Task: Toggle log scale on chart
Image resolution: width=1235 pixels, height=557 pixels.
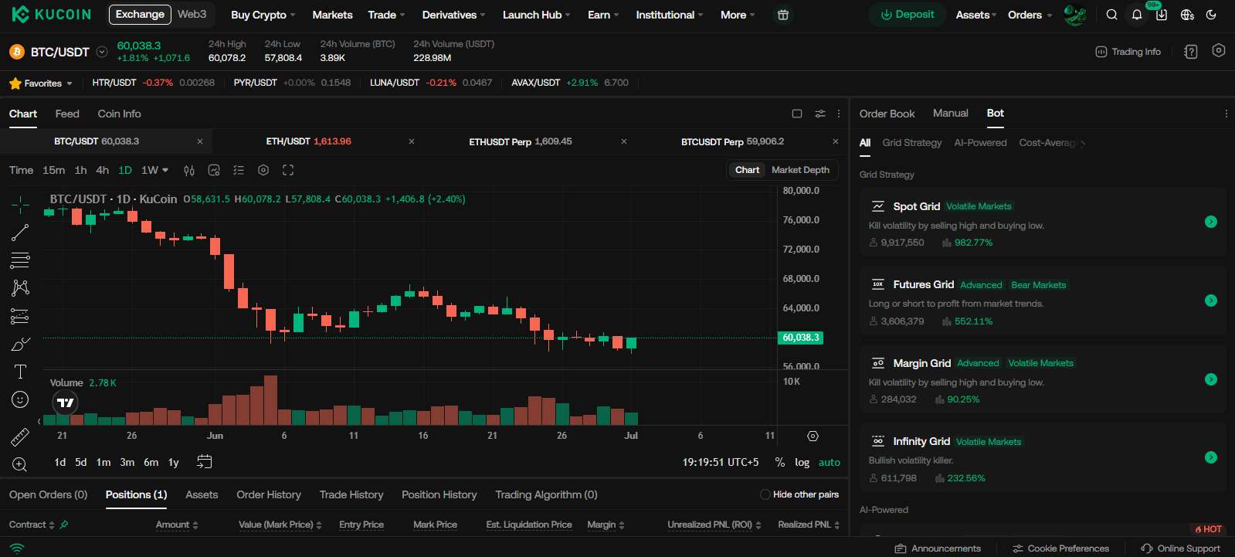Action: point(802,462)
